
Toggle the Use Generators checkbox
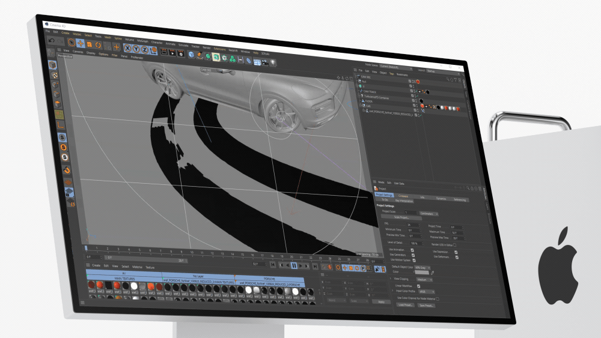413,255
